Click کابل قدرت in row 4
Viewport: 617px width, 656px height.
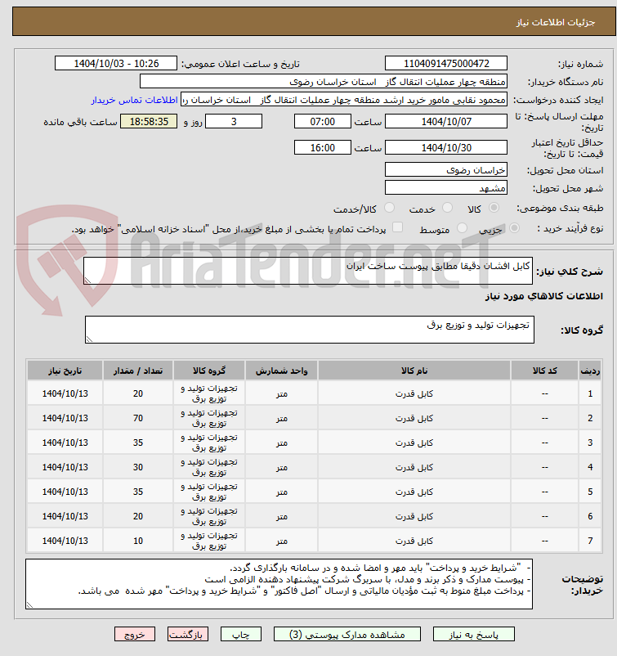pyautogui.click(x=414, y=467)
